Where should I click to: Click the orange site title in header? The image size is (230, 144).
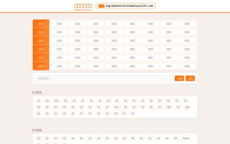tap(83, 6)
